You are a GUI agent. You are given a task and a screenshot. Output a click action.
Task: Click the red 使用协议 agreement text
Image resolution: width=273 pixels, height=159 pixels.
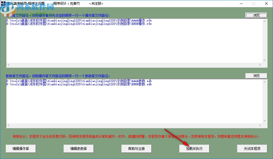pyautogui.click(x=136, y=137)
